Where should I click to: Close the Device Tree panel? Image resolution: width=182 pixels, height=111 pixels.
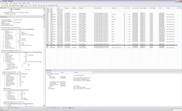point(44,8)
